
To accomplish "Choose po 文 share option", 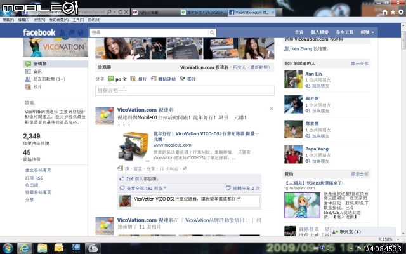I will click(117, 79).
